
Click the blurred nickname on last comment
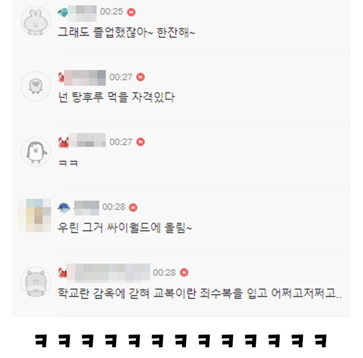pos(109,273)
